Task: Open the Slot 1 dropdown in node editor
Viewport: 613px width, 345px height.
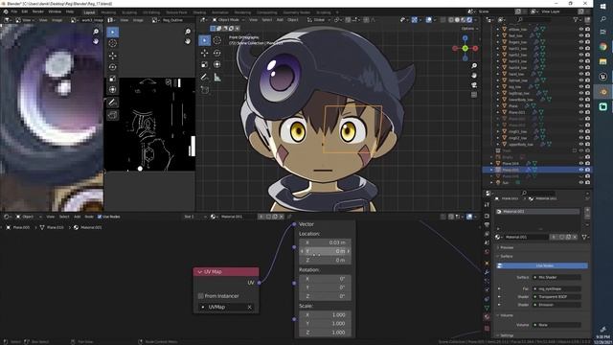Action: point(195,217)
